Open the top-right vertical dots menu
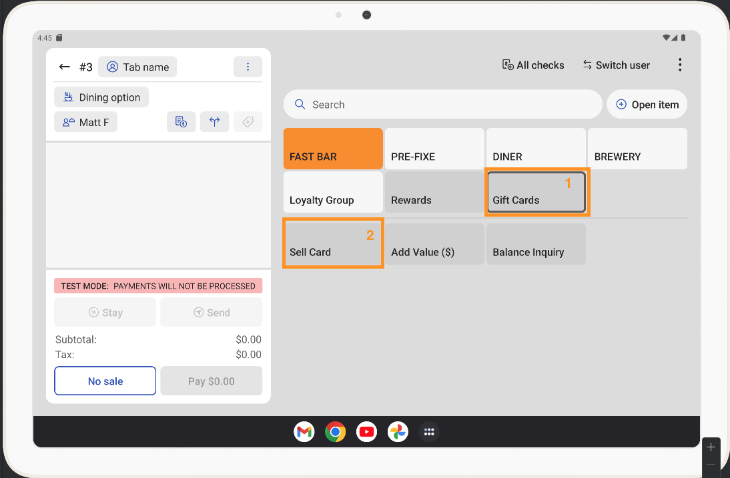This screenshot has height=478, width=730. pyautogui.click(x=680, y=65)
